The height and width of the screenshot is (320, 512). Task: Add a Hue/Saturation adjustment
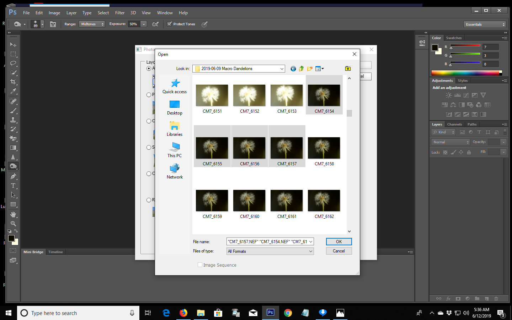tap(445, 105)
